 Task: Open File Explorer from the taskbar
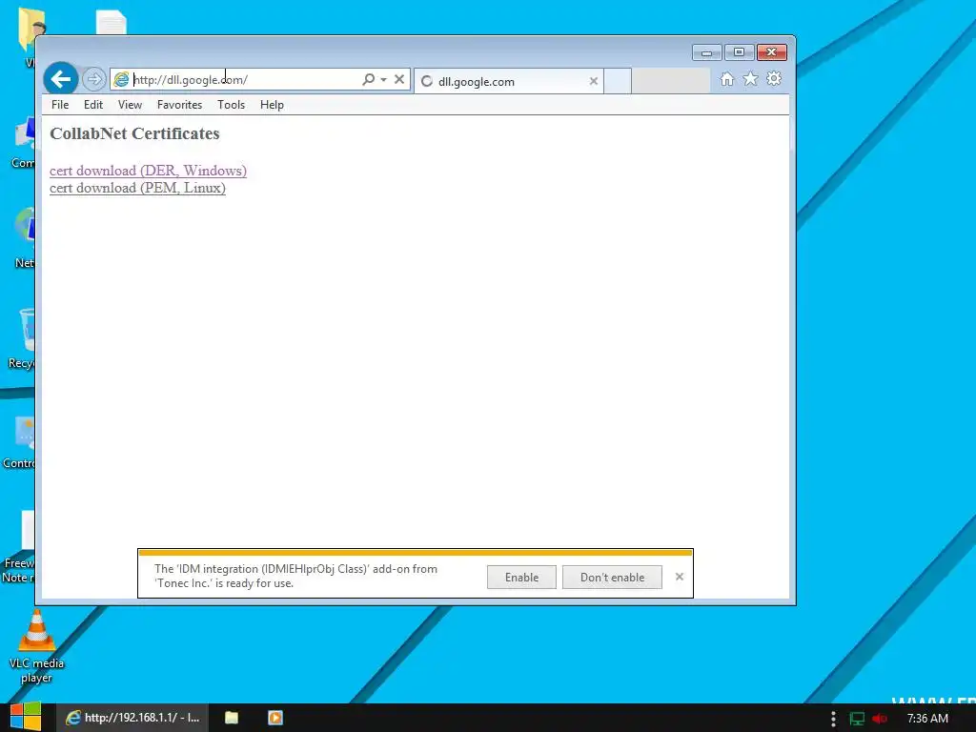[x=232, y=718]
